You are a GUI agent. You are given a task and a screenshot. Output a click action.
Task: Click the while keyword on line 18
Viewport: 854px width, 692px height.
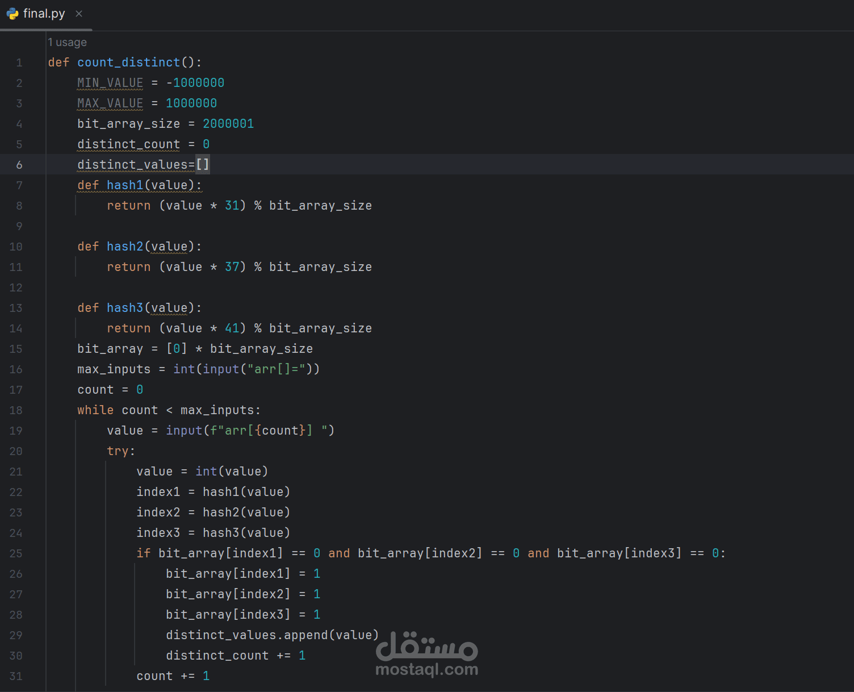[x=95, y=410]
